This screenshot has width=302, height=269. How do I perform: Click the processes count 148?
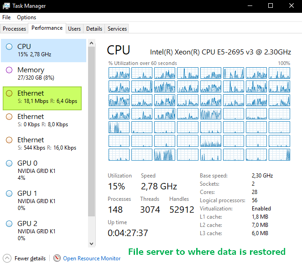[x=115, y=210]
